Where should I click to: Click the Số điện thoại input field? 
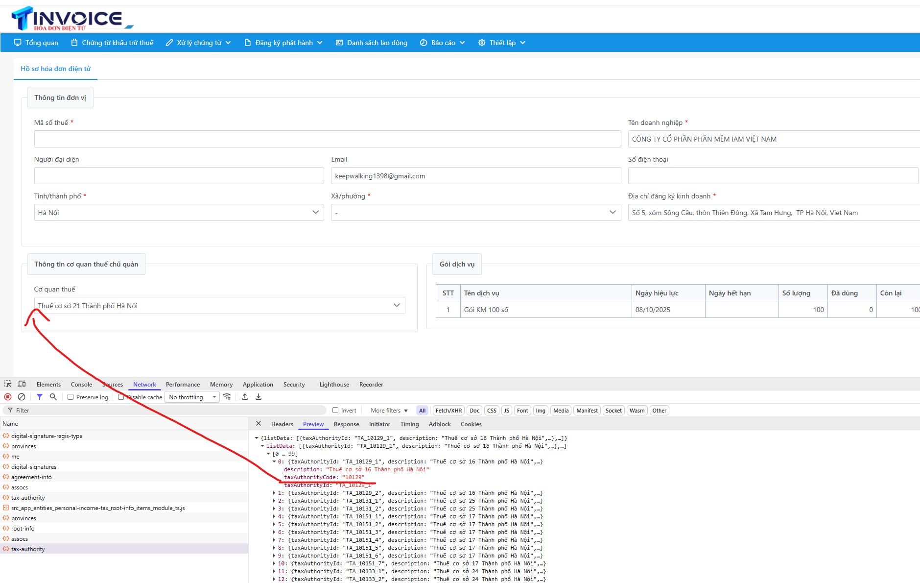pos(773,176)
